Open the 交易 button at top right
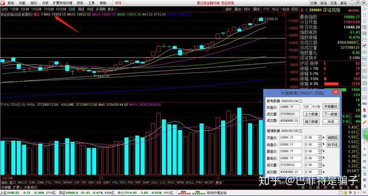This screenshot has height=196, width=368. tap(333, 3)
